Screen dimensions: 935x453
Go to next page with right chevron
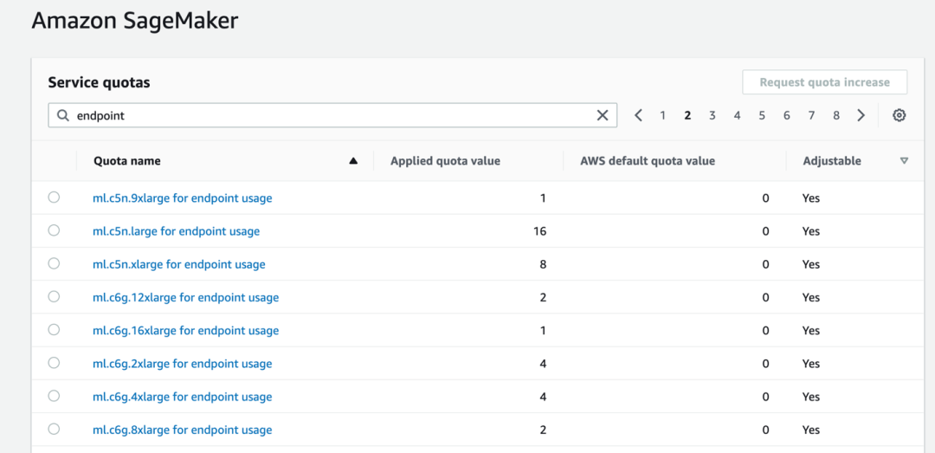pos(861,115)
